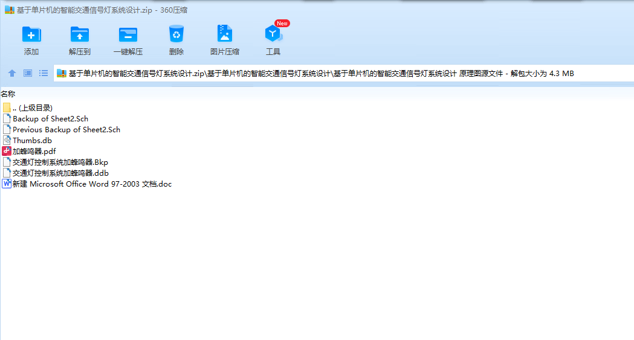Click the 一键解压 one-click extract icon
This screenshot has height=340, width=634.
pos(128,34)
